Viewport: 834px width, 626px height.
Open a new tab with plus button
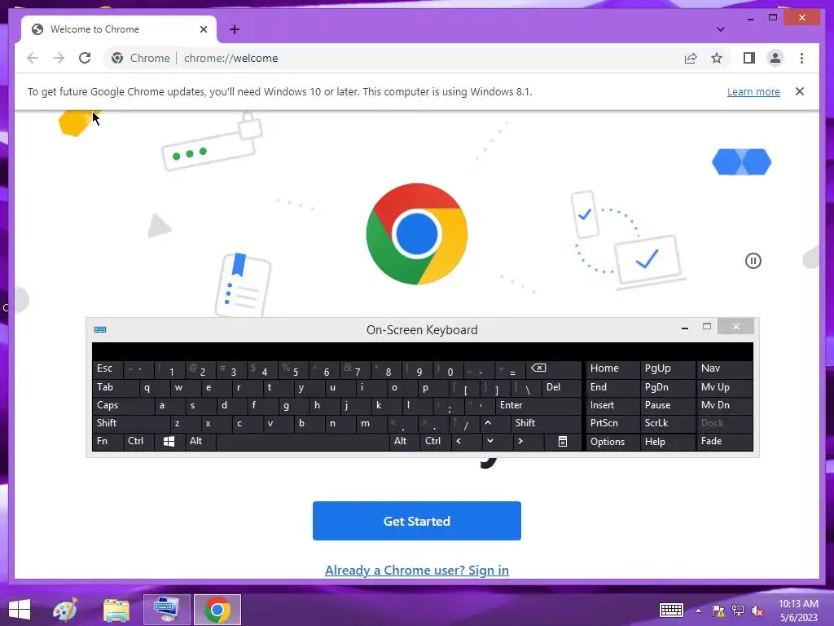click(235, 29)
